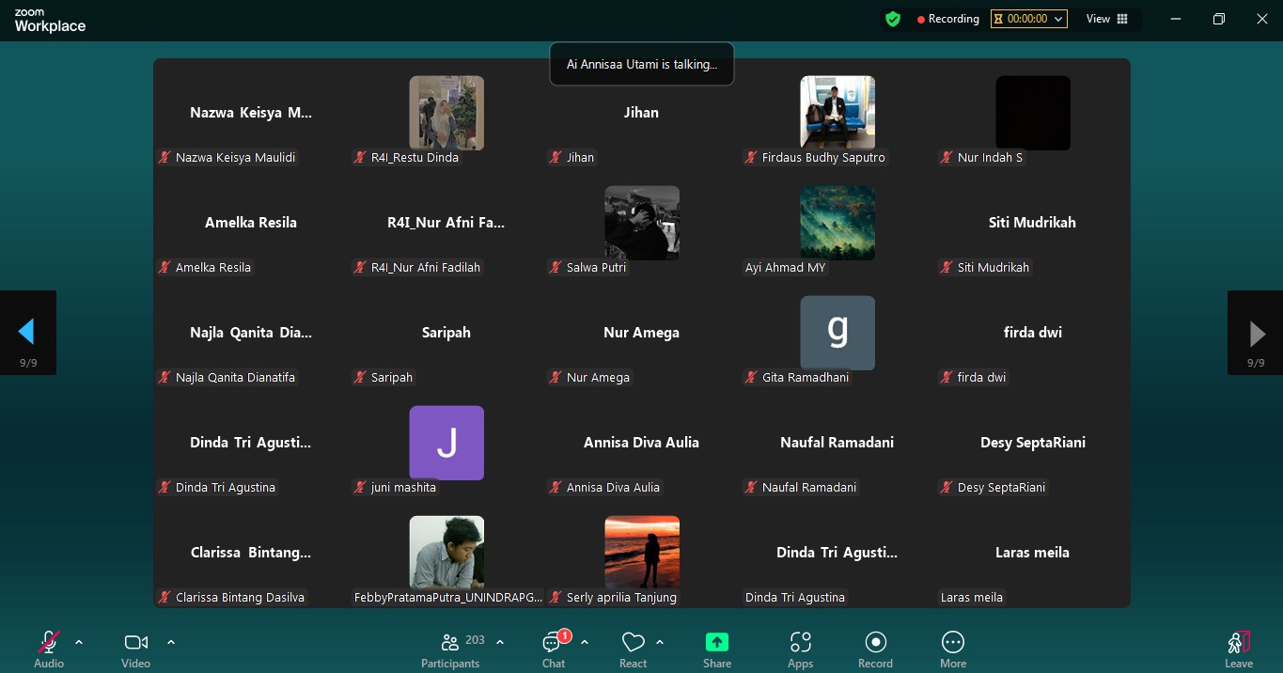The width and height of the screenshot is (1283, 673).
Task: Toggle camera with Video button
Action: pyautogui.click(x=136, y=642)
